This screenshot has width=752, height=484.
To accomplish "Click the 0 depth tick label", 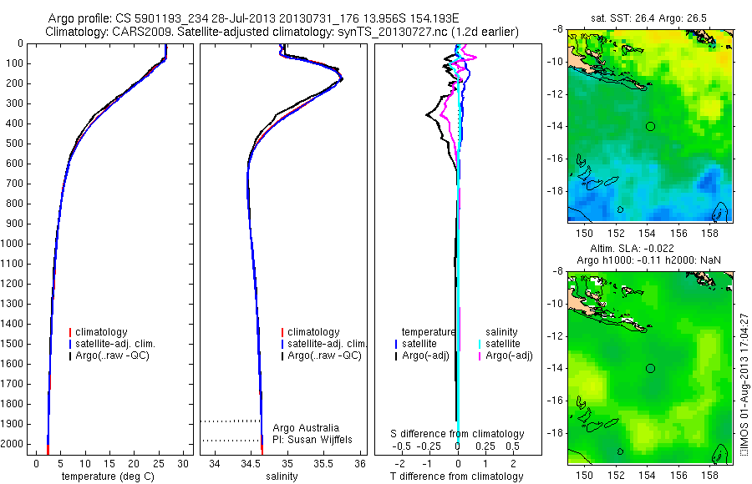I will (x=20, y=43).
